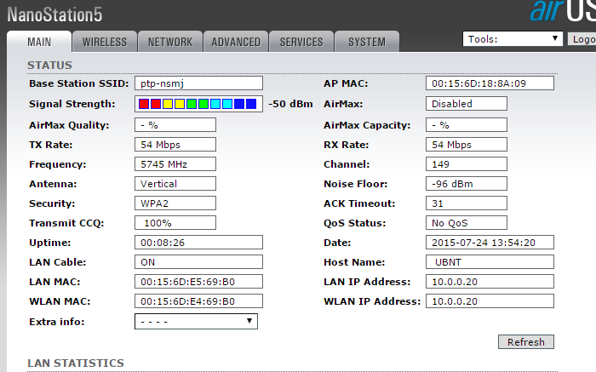This screenshot has width=596, height=372.
Task: Switch to the WIRELESS tab
Action: point(105,42)
